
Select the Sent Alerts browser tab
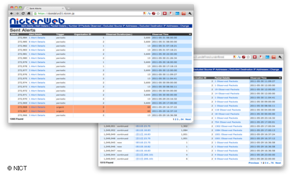(x=45, y=8)
